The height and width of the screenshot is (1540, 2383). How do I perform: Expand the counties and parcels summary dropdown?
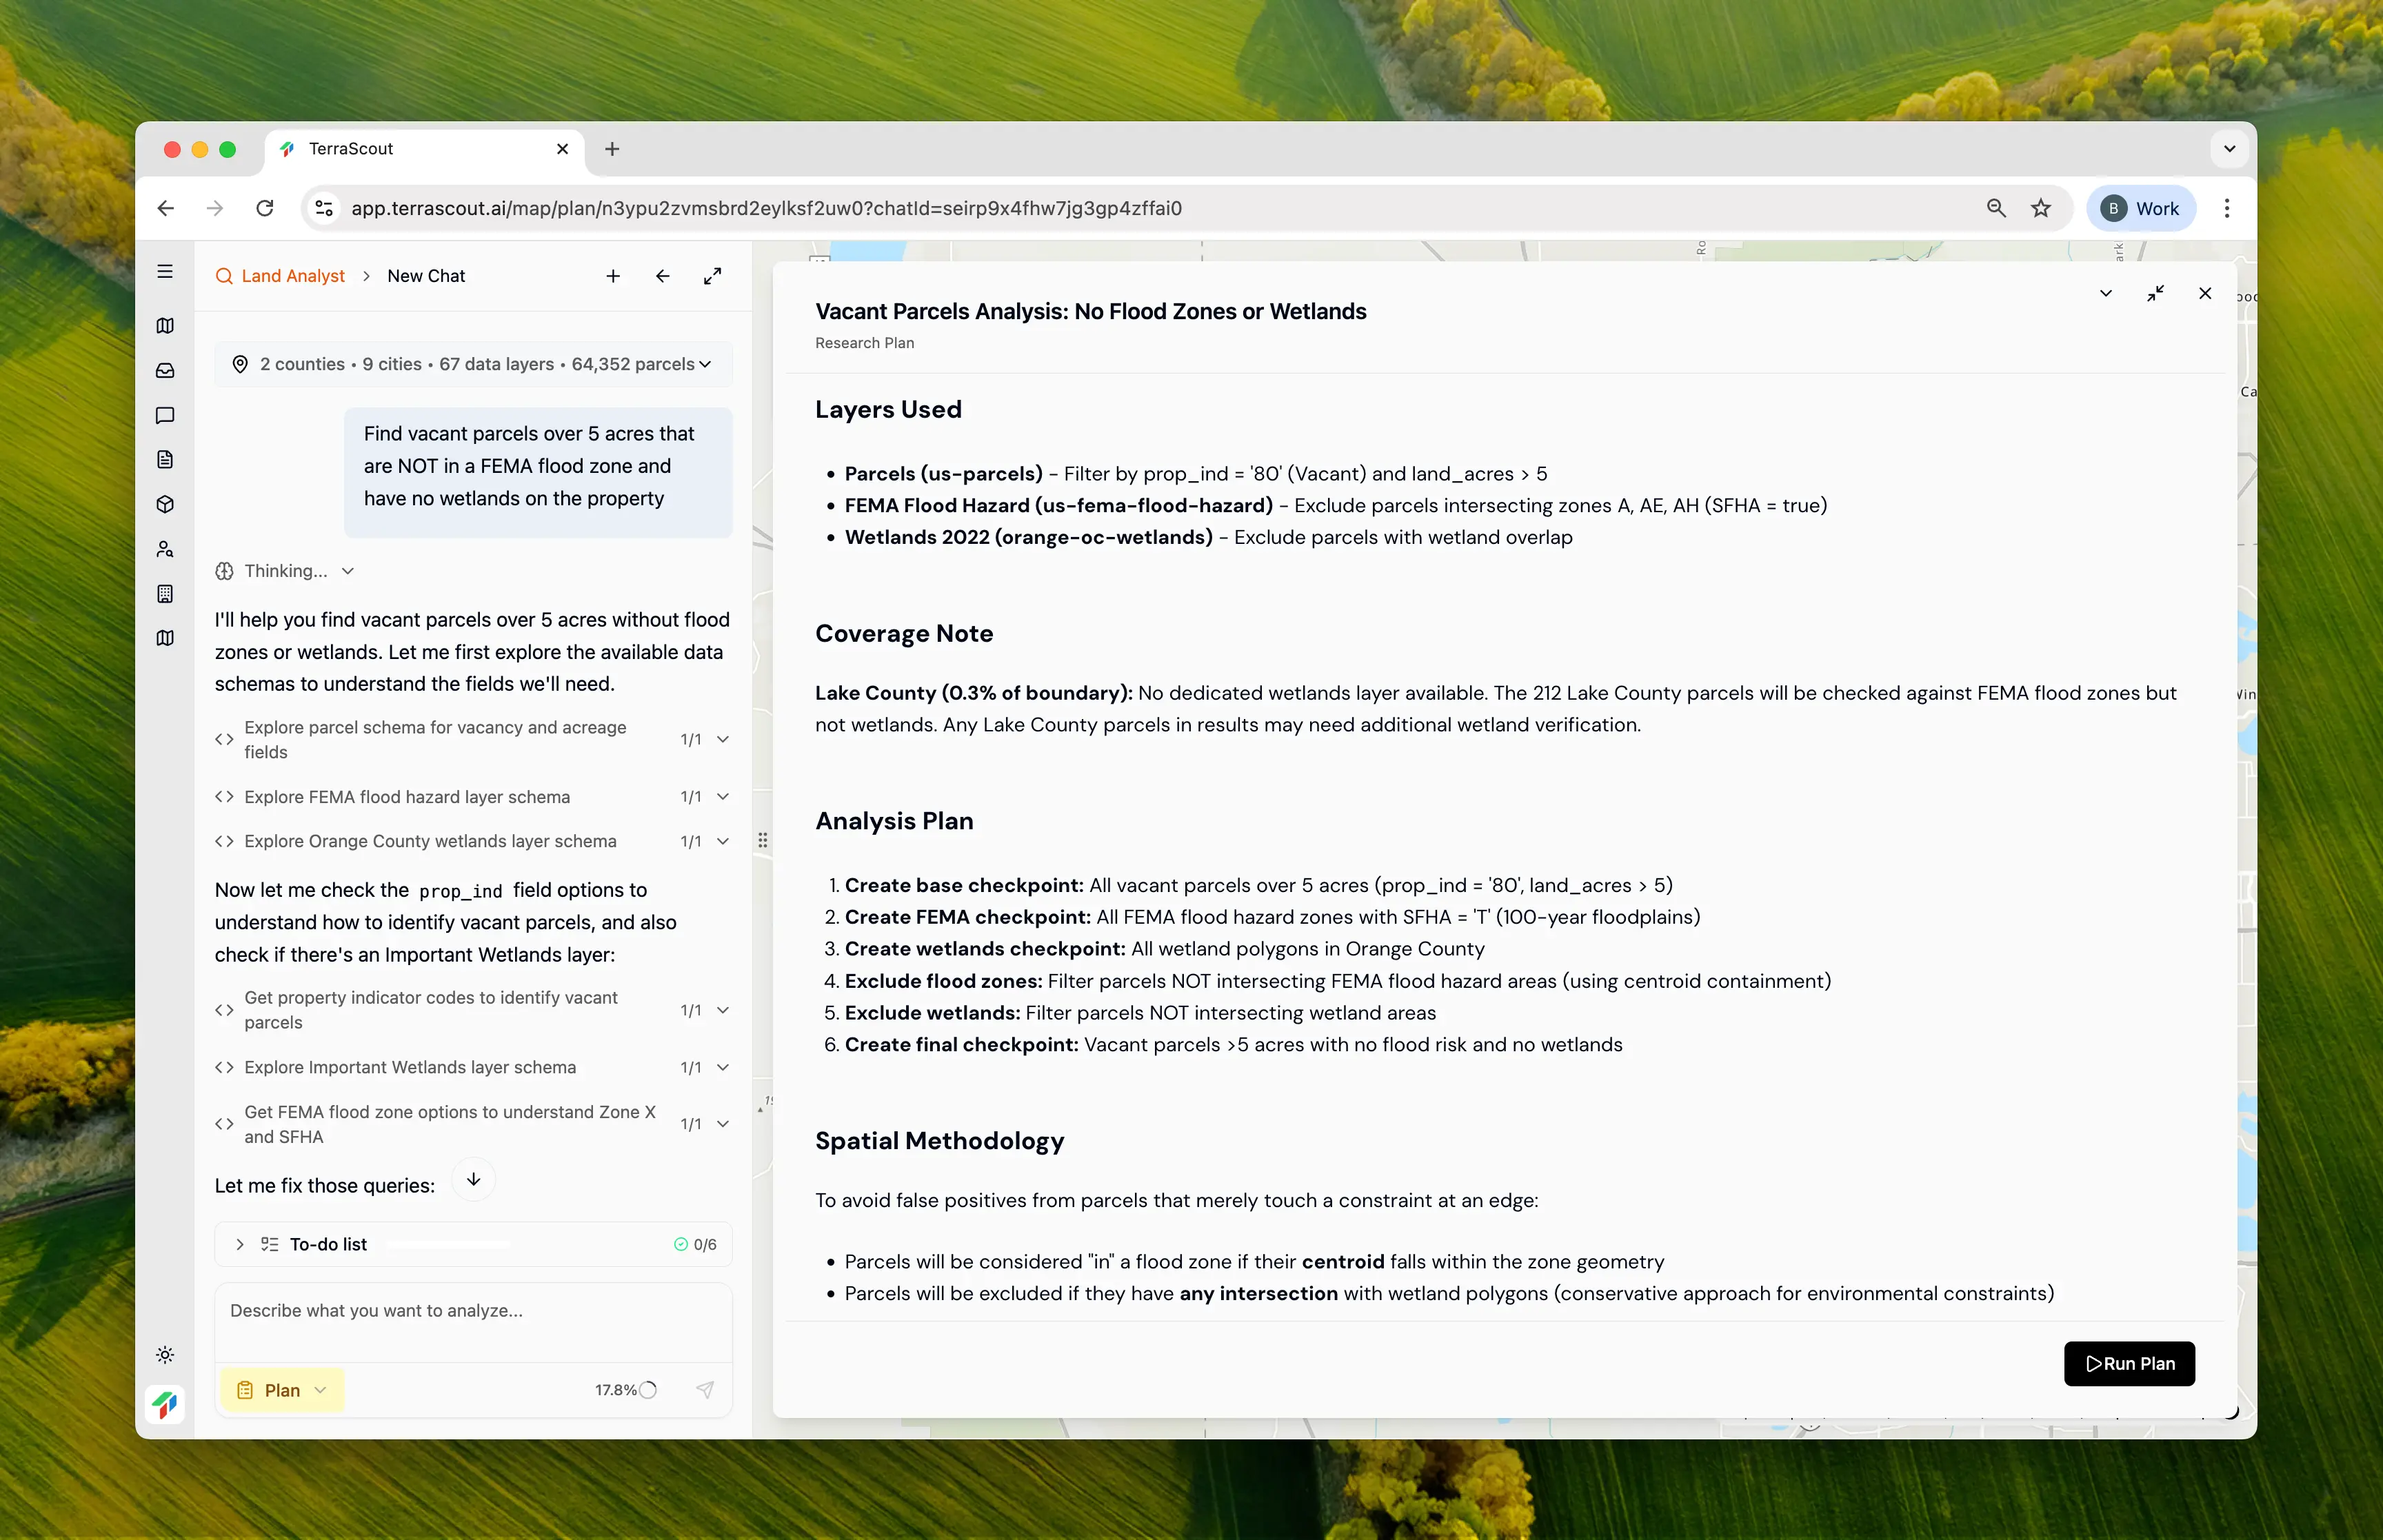pos(705,364)
